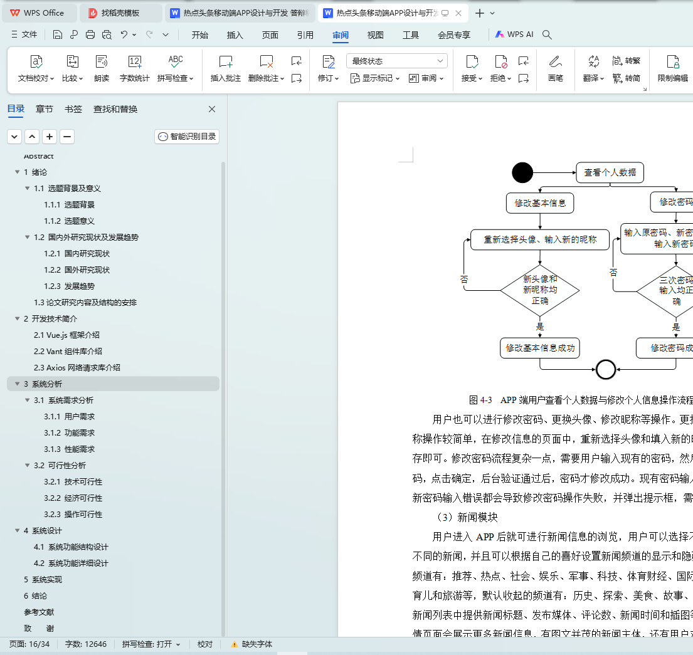Open the undo history dropdown arrow

tap(134, 34)
